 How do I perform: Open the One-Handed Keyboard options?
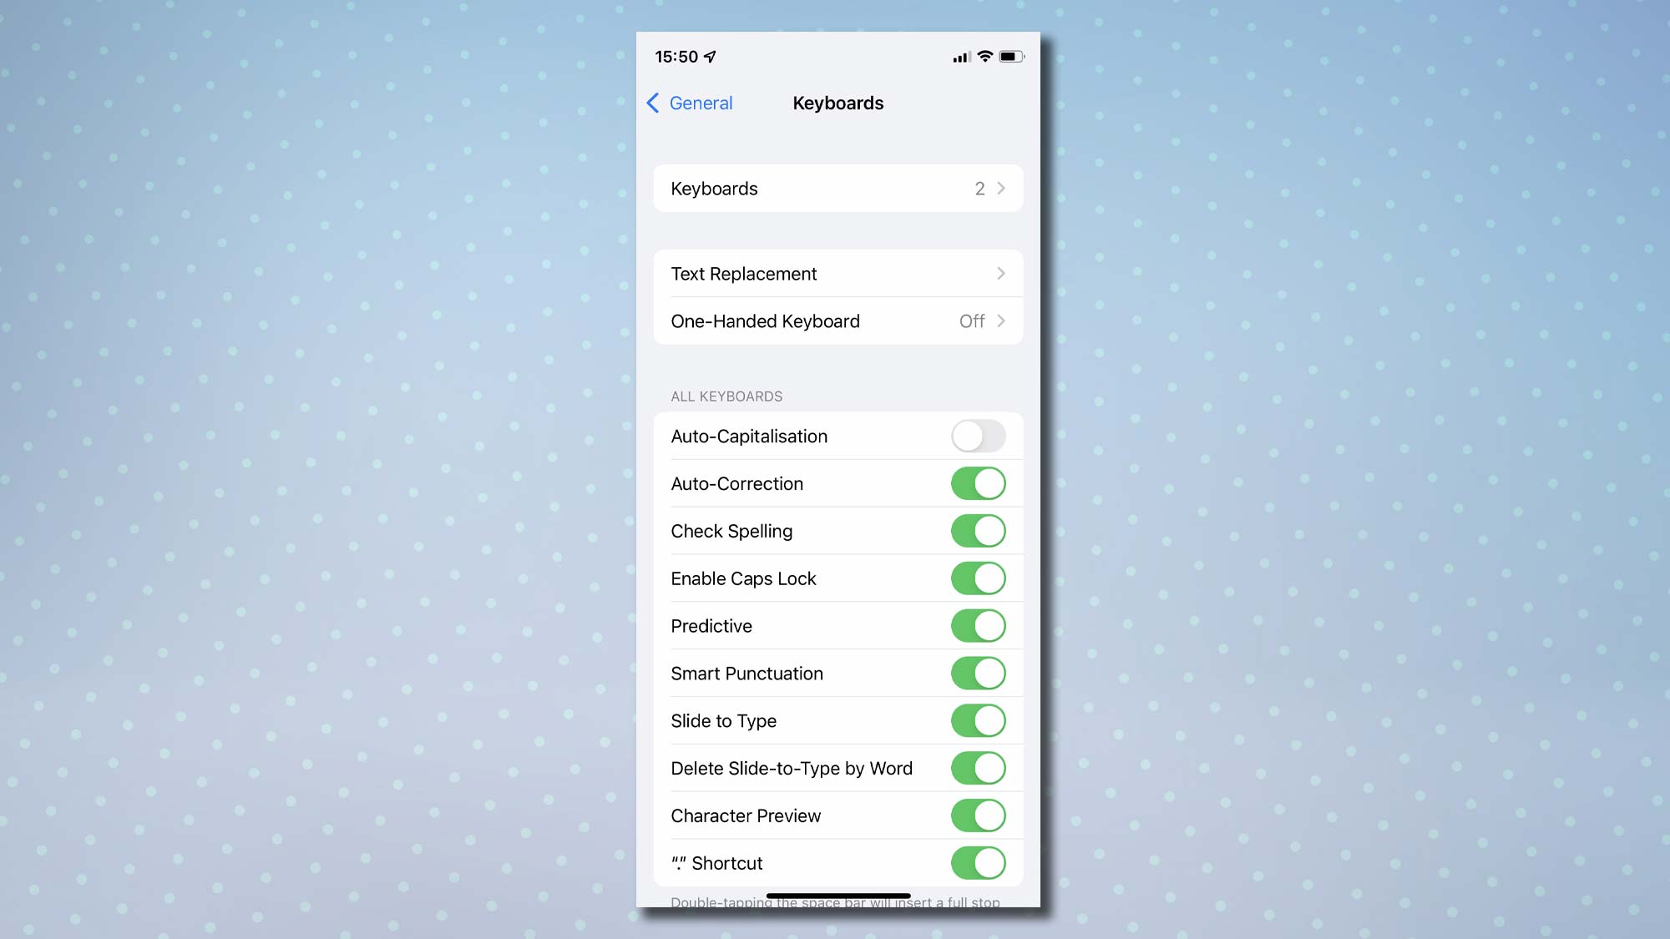(x=836, y=321)
